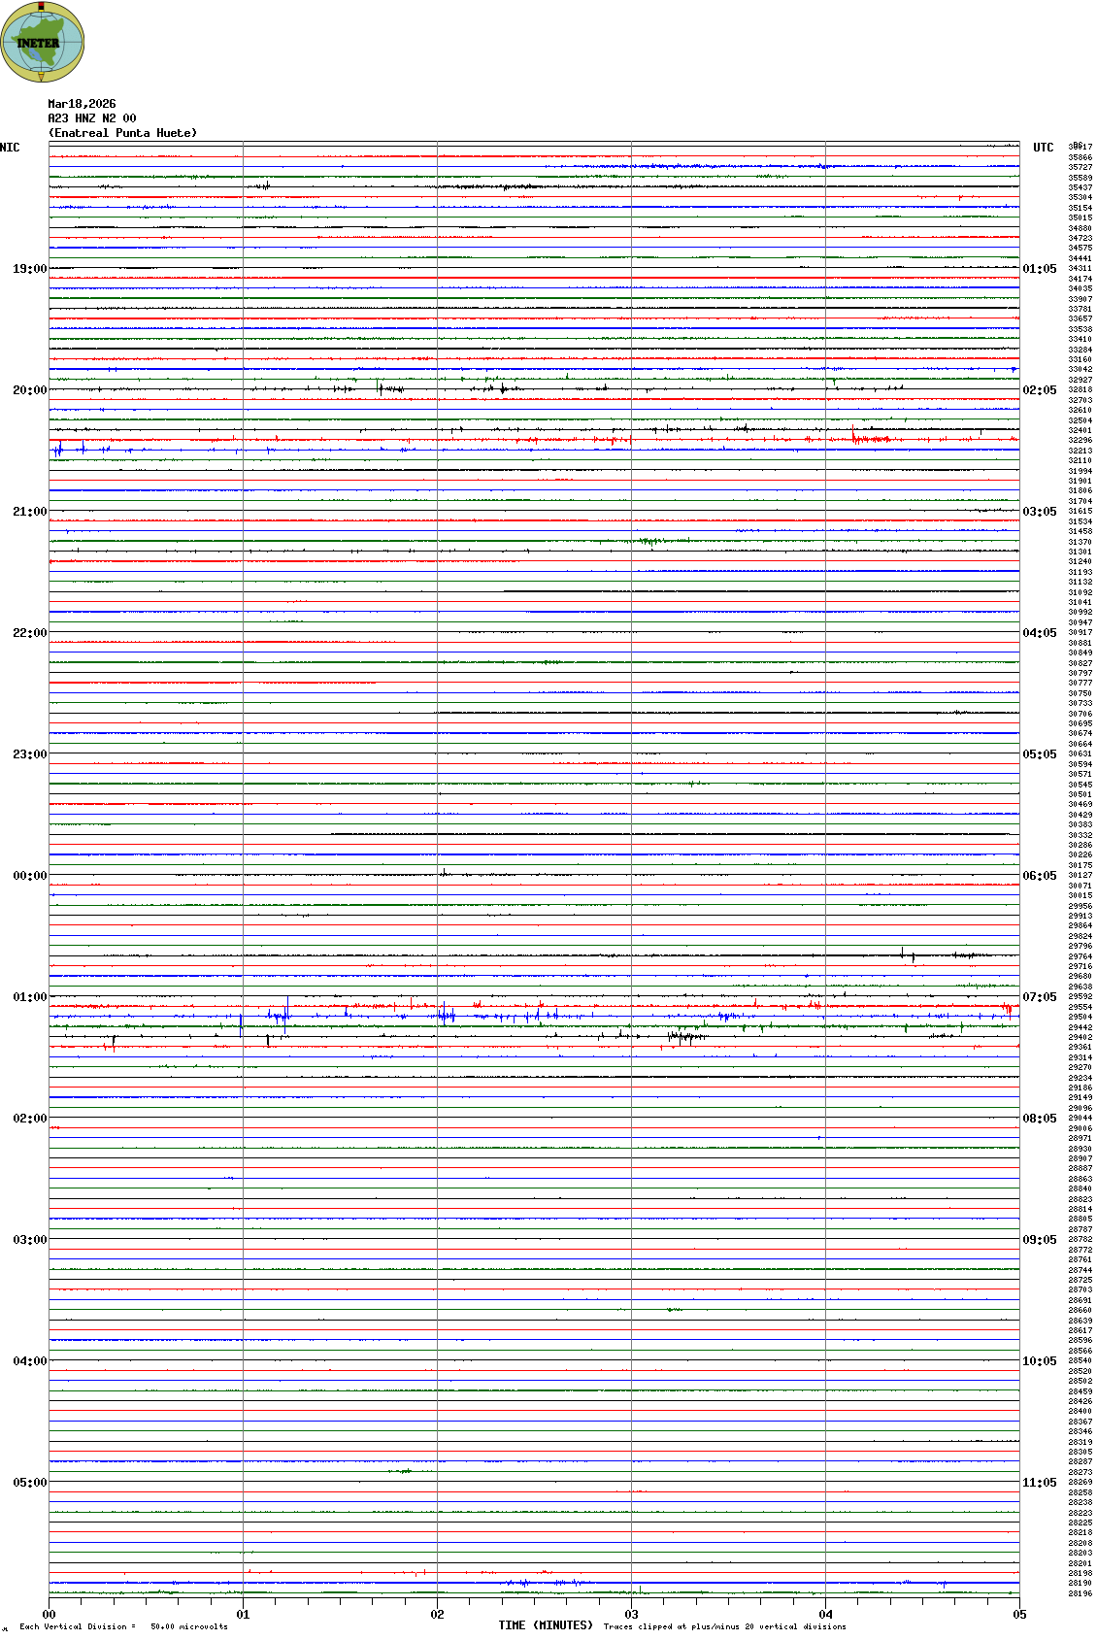
Task: Click the NIC timezone label
Action: pyautogui.click(x=10, y=148)
